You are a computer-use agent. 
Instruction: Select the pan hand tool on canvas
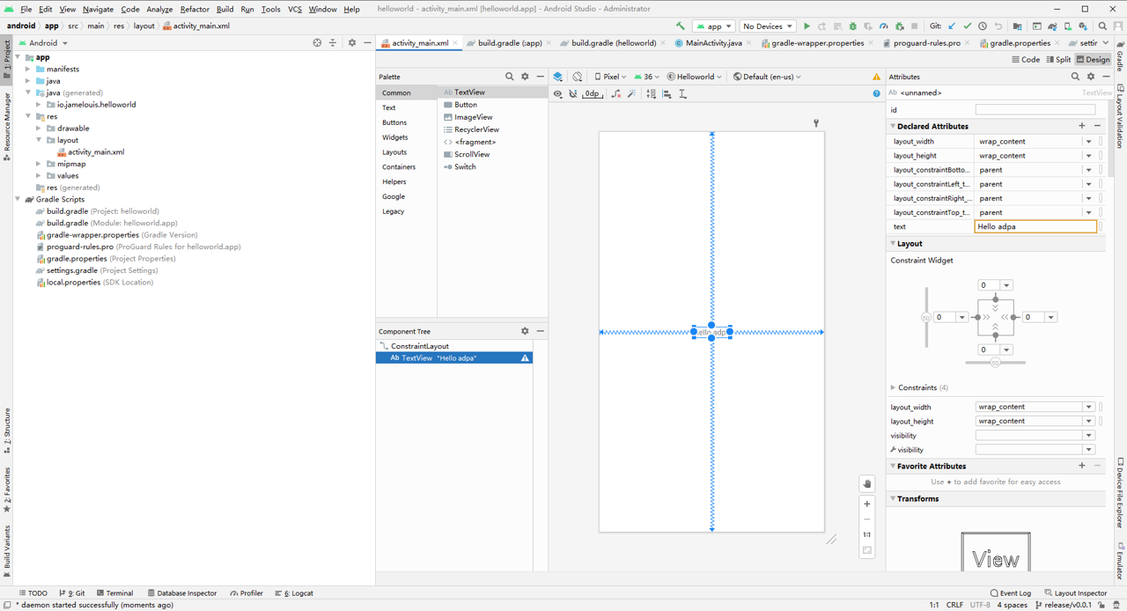coord(867,484)
